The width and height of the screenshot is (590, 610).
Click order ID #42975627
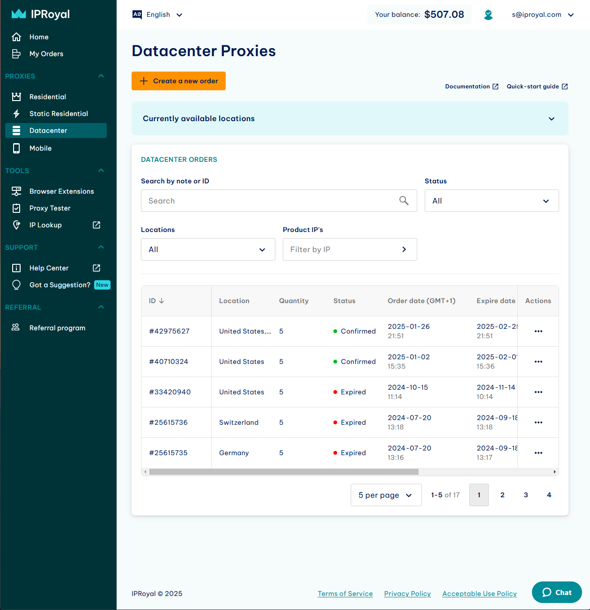coord(170,331)
